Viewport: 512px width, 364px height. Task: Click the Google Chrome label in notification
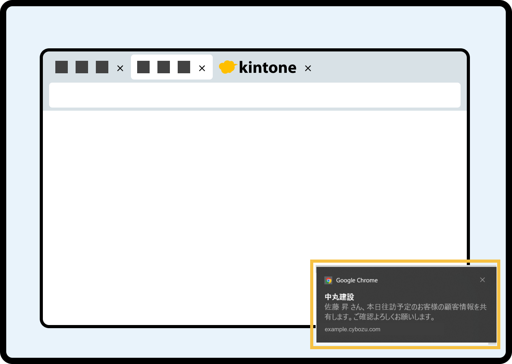[x=357, y=280]
